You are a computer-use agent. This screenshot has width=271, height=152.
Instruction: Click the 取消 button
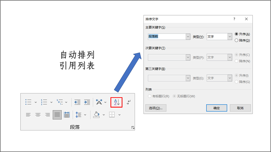240,108
